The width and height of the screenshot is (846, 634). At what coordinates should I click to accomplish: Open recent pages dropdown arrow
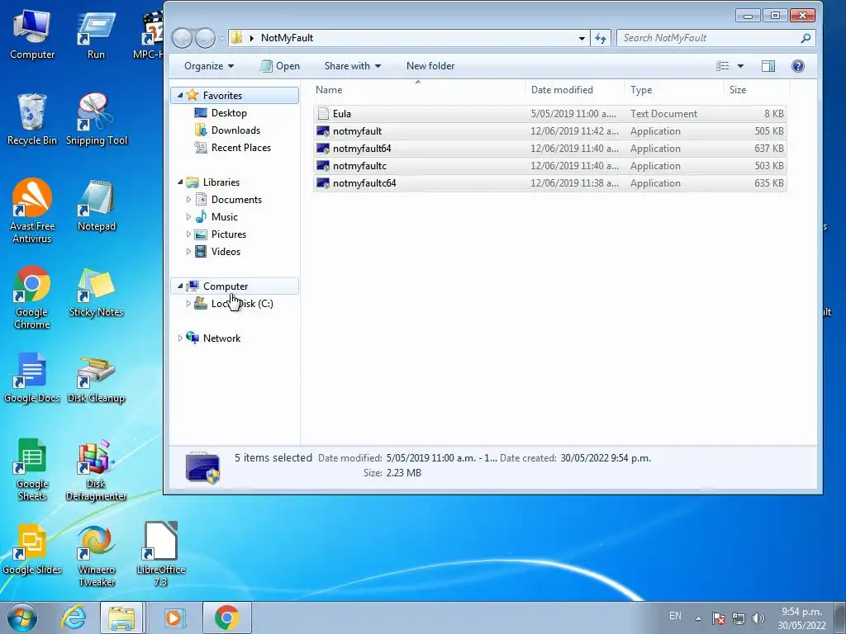coord(221,38)
